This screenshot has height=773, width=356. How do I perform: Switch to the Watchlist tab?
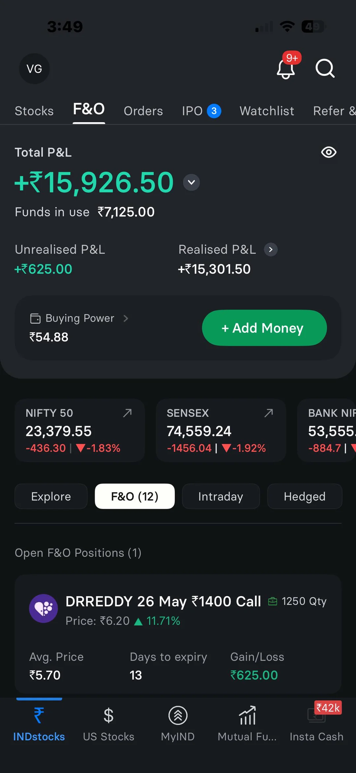click(267, 111)
